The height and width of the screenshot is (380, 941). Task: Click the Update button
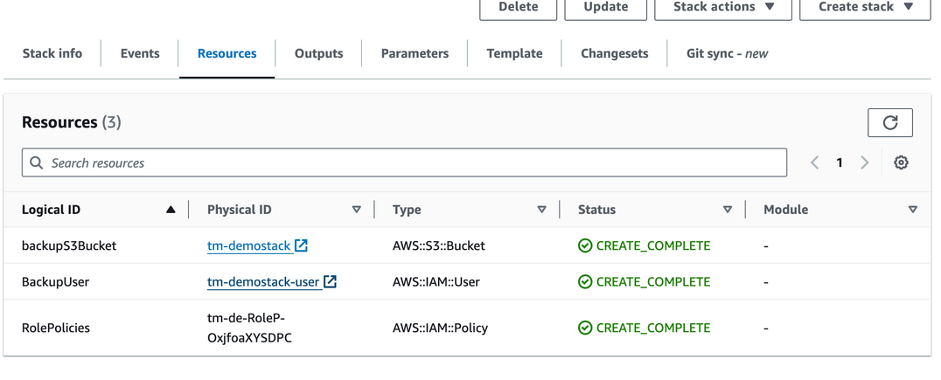(x=605, y=7)
